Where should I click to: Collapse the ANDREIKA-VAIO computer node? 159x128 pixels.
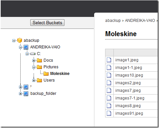[20, 47]
